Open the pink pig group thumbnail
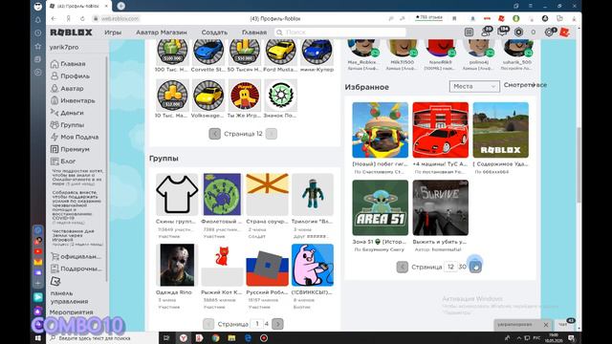 coord(313,265)
